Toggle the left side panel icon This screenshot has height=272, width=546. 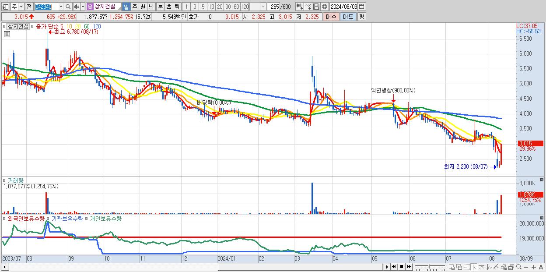point(5,7)
